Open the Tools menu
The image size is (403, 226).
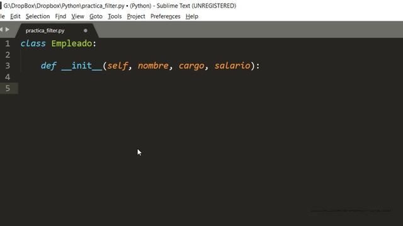click(x=115, y=16)
